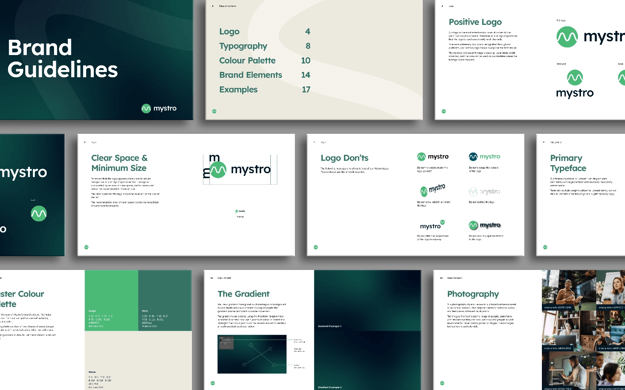The image size is (625, 390).
Task: Select the 'Do not try and recreate the logo' example
Action: point(433,156)
